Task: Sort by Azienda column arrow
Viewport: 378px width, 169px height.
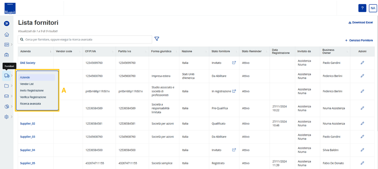Action: (x=51, y=52)
